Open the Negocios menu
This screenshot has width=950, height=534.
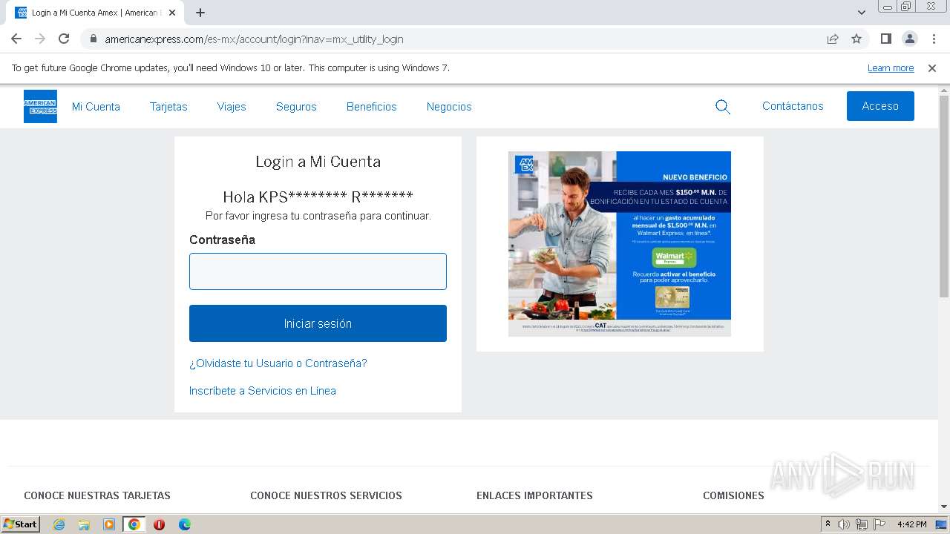click(x=449, y=107)
